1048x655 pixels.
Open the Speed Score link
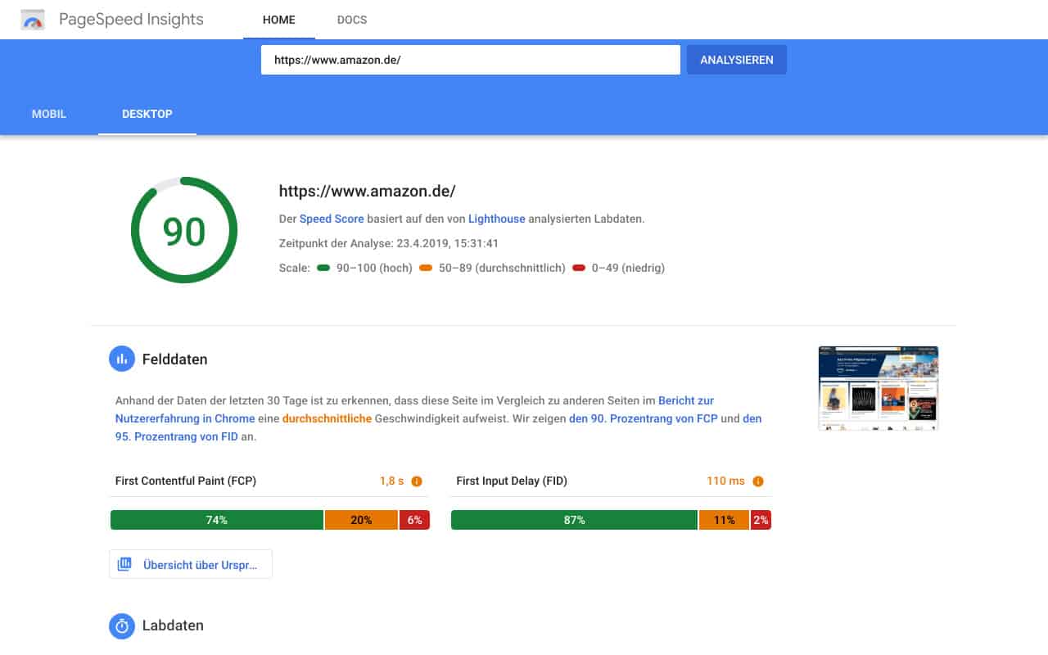click(332, 219)
